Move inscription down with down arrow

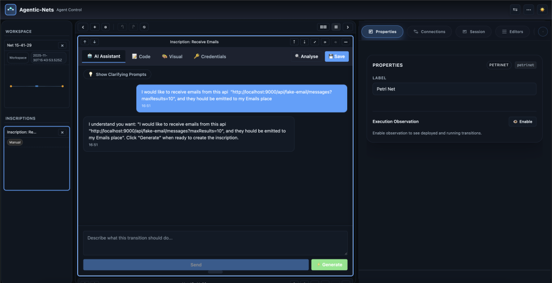[x=95, y=42]
